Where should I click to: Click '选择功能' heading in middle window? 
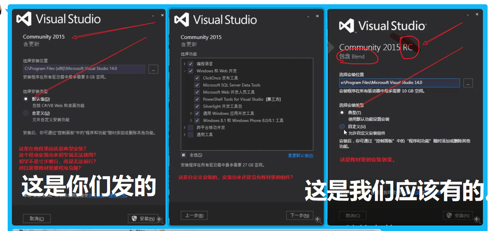point(189,54)
